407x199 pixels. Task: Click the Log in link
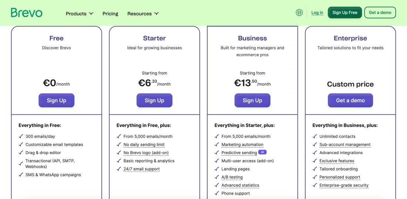[317, 13]
